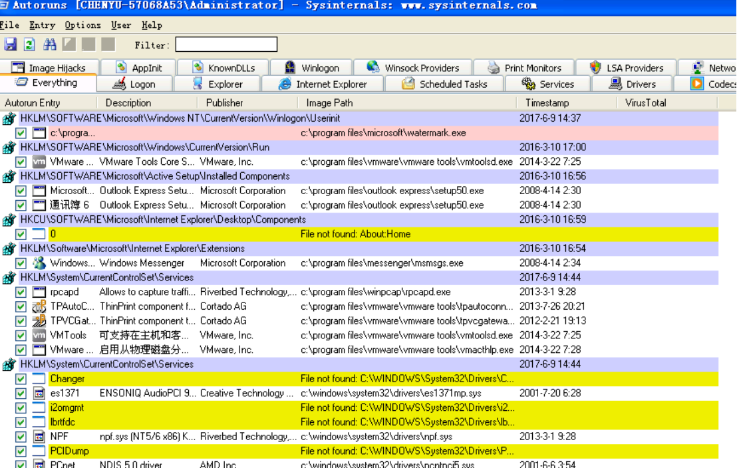Toggle the NPF driver checkbox
The image size is (737, 468).
coord(21,437)
